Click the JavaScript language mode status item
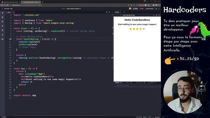This screenshot has width=210, height=118. 157,117
